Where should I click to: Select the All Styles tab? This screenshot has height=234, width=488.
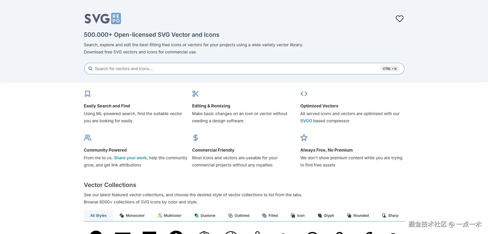[x=98, y=216]
